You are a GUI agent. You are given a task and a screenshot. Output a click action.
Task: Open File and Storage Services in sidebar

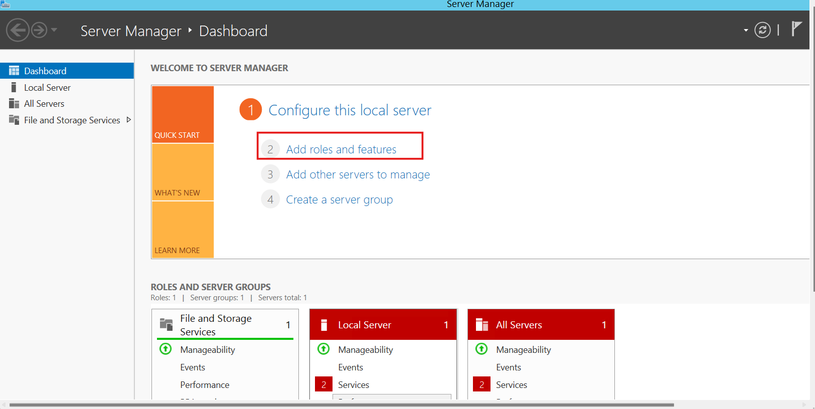point(72,120)
